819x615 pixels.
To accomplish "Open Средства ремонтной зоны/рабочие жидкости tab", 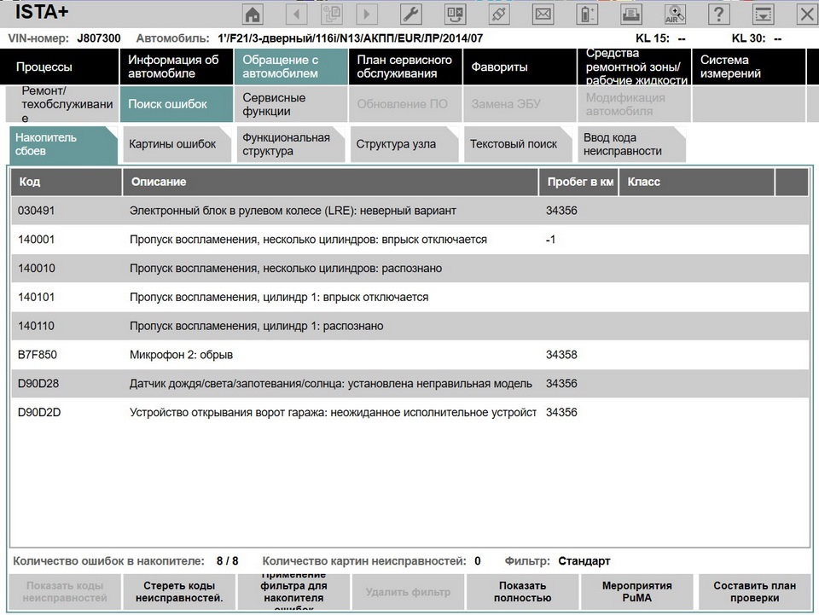I will coord(634,67).
